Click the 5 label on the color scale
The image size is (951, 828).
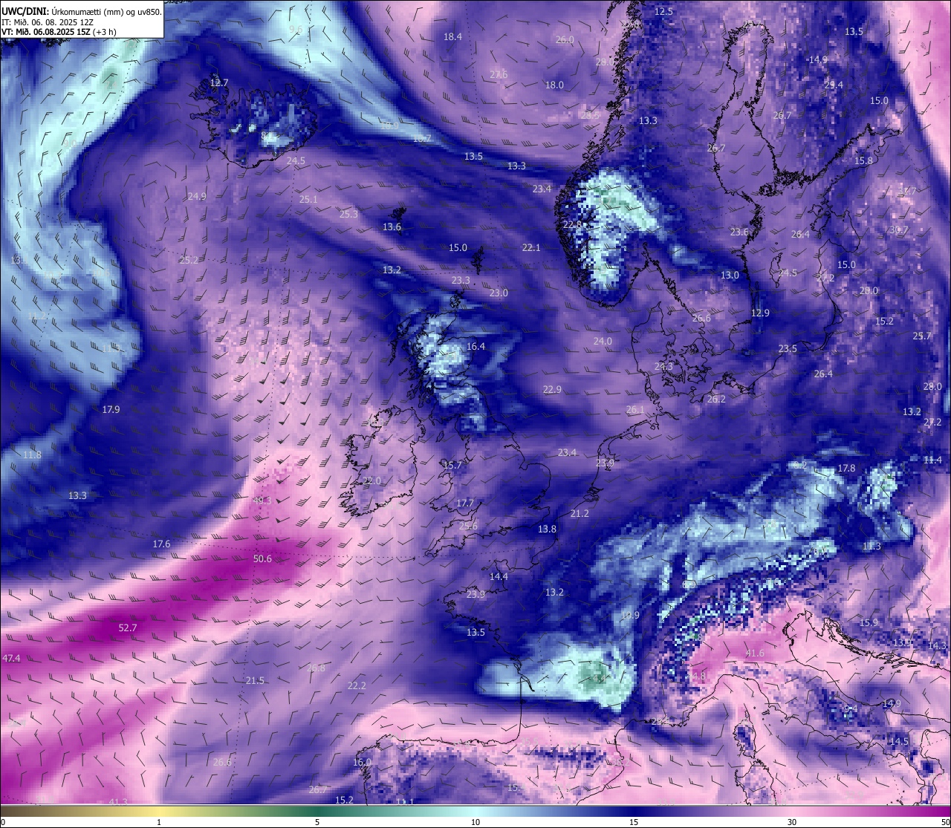coord(317,822)
